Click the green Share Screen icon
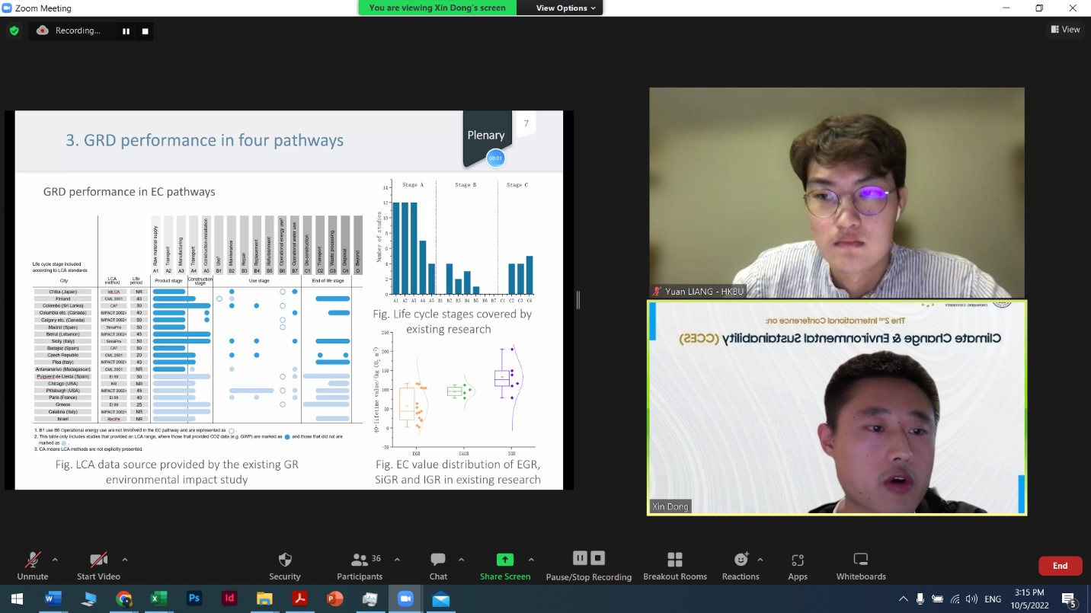This screenshot has height=613, width=1091. point(504,560)
